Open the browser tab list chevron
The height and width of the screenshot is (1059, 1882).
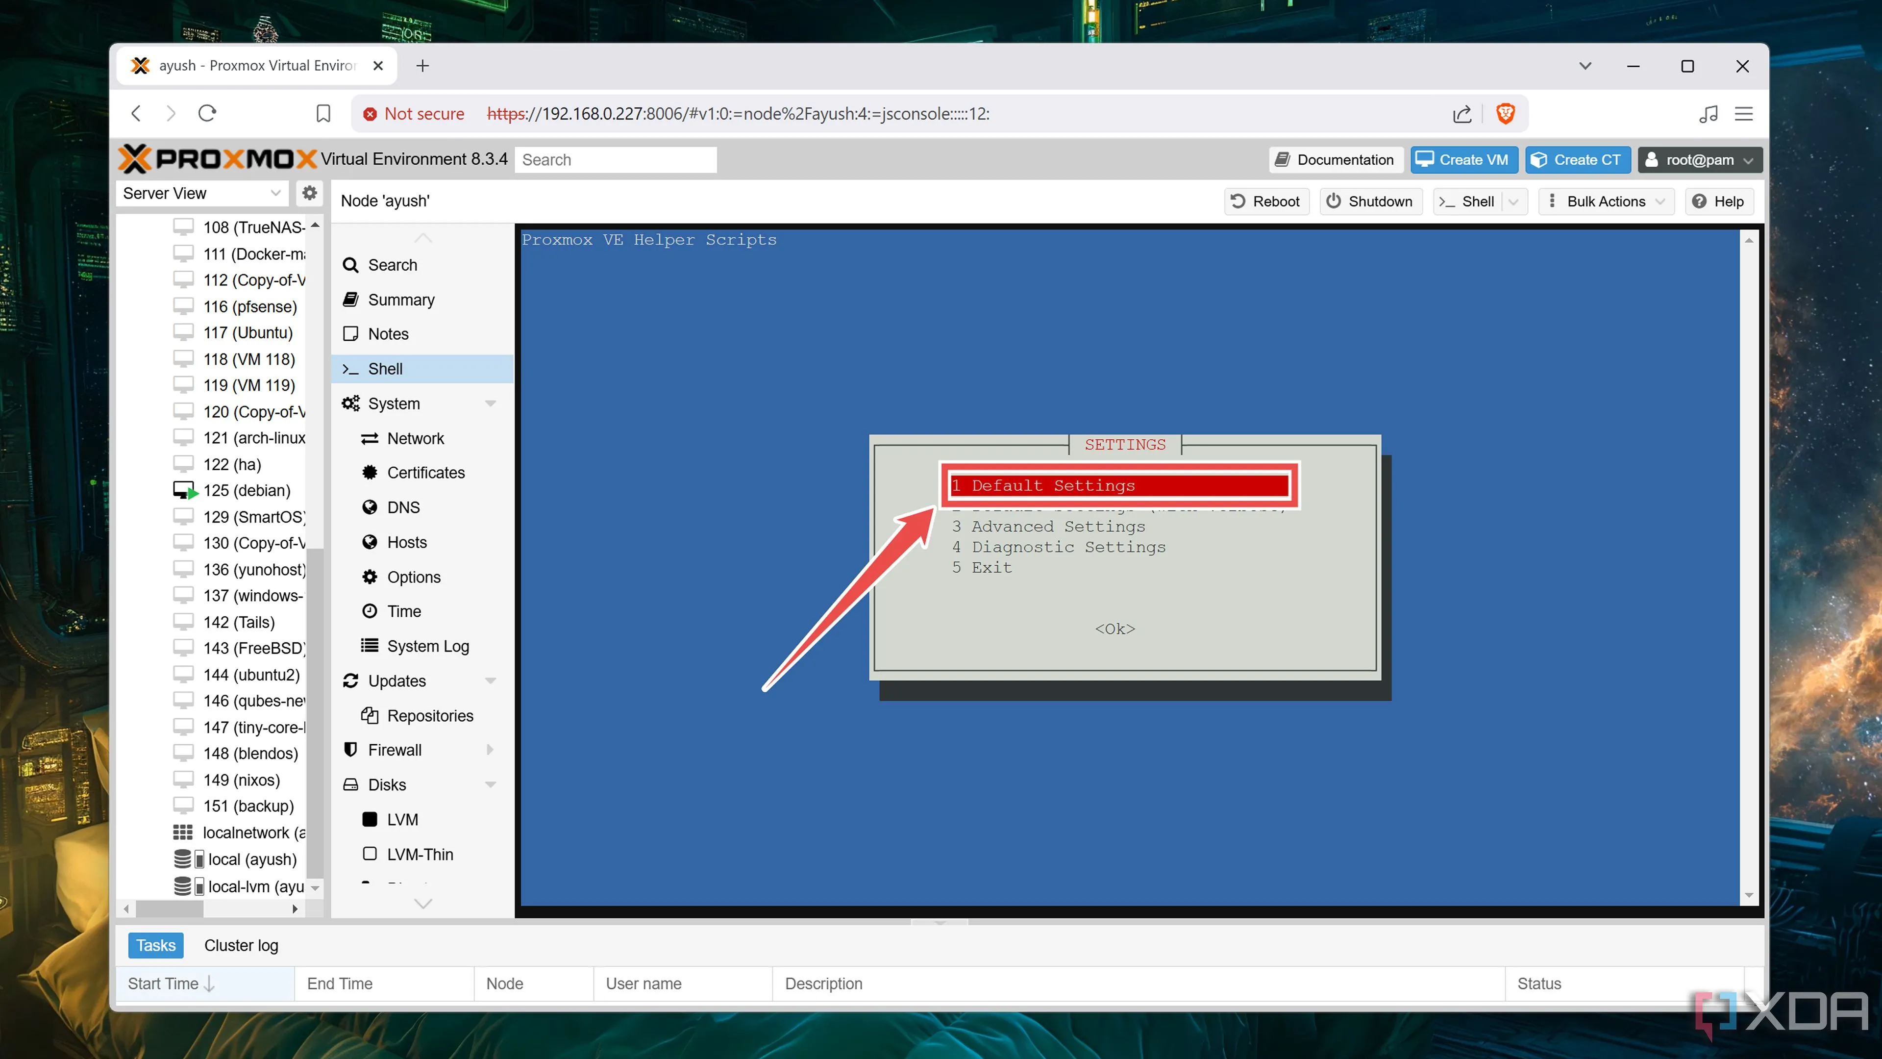tap(1585, 66)
